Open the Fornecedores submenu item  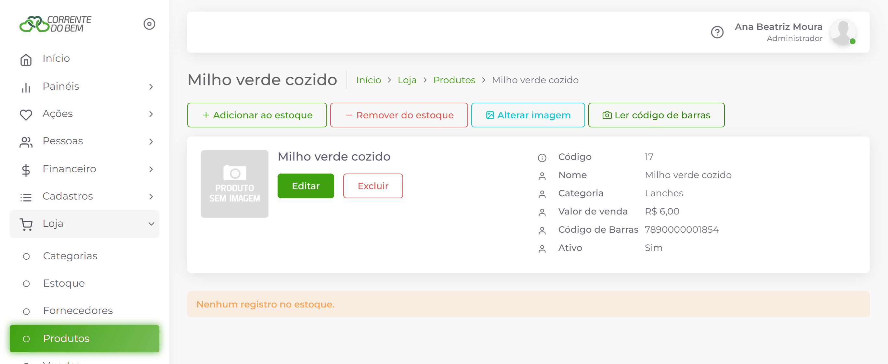click(85, 311)
